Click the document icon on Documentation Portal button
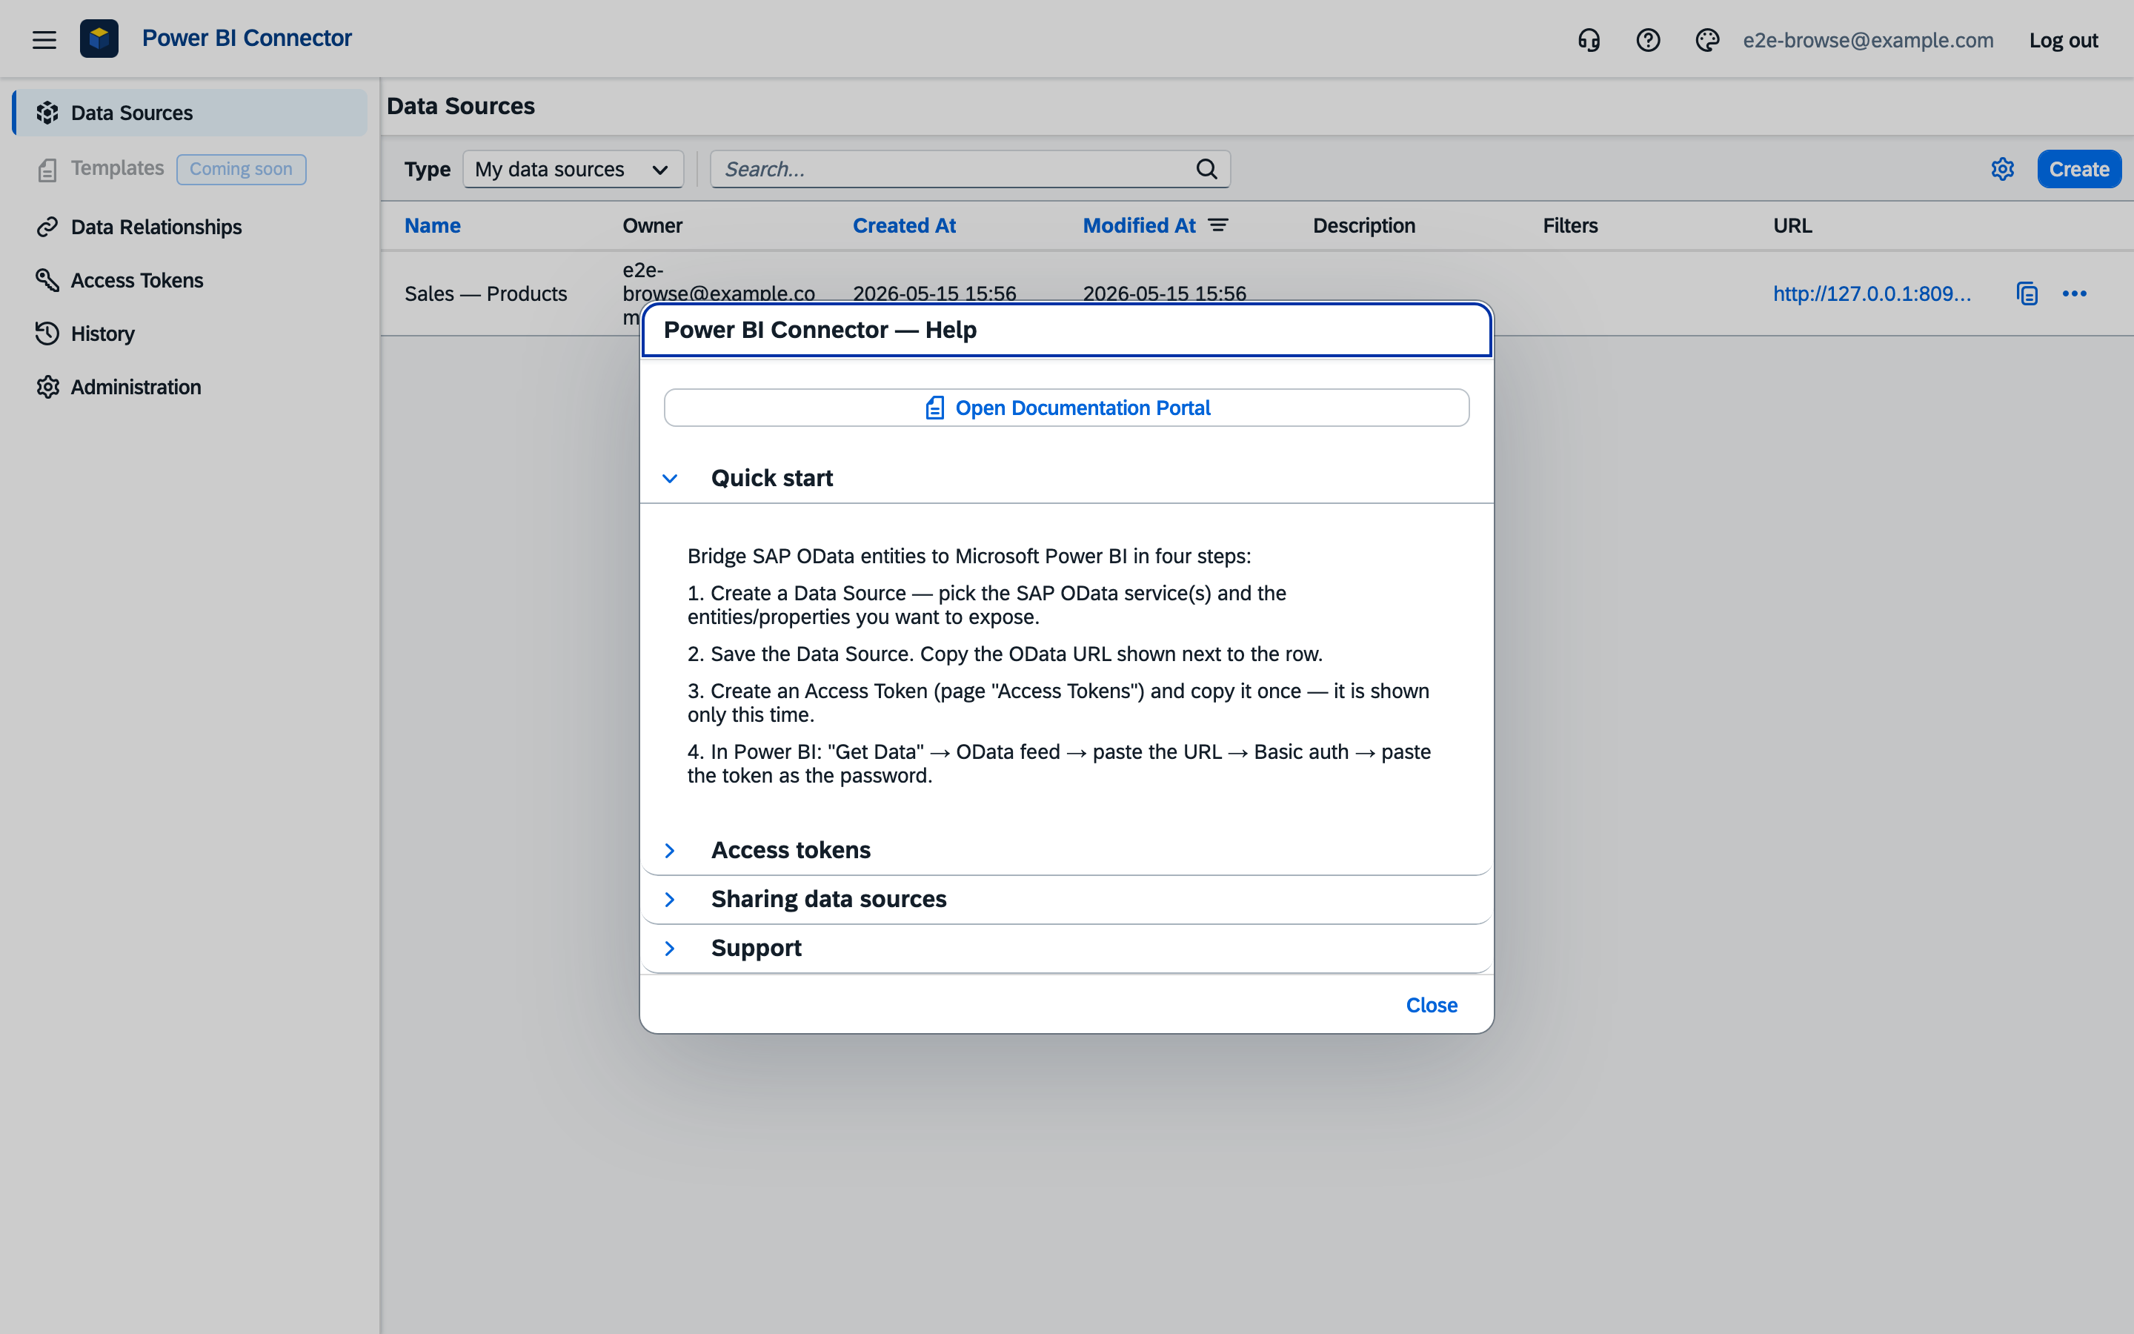This screenshot has height=1334, width=2134. click(934, 408)
